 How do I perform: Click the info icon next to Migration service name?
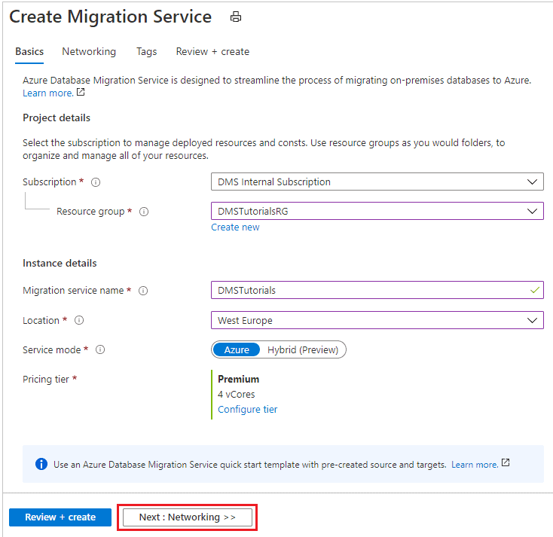[143, 291]
